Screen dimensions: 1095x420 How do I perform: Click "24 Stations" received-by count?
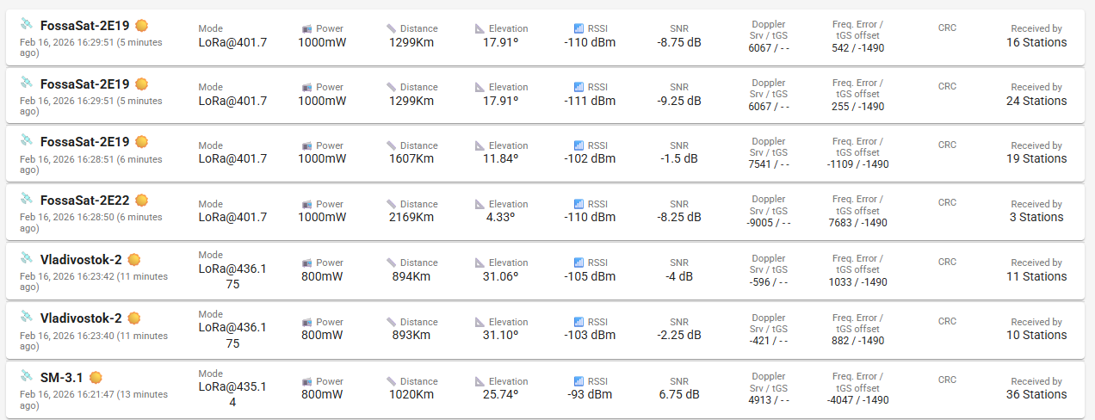[1036, 101]
